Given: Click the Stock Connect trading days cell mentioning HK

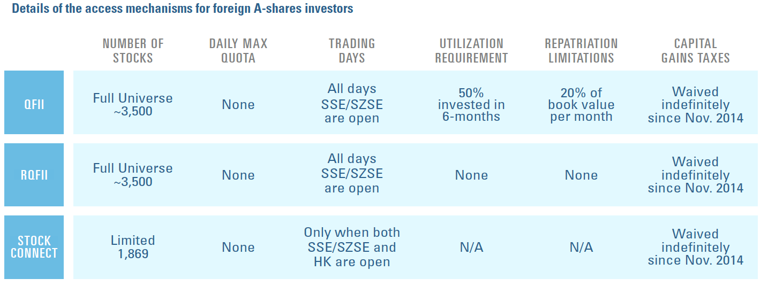Looking at the screenshot, I should [352, 247].
